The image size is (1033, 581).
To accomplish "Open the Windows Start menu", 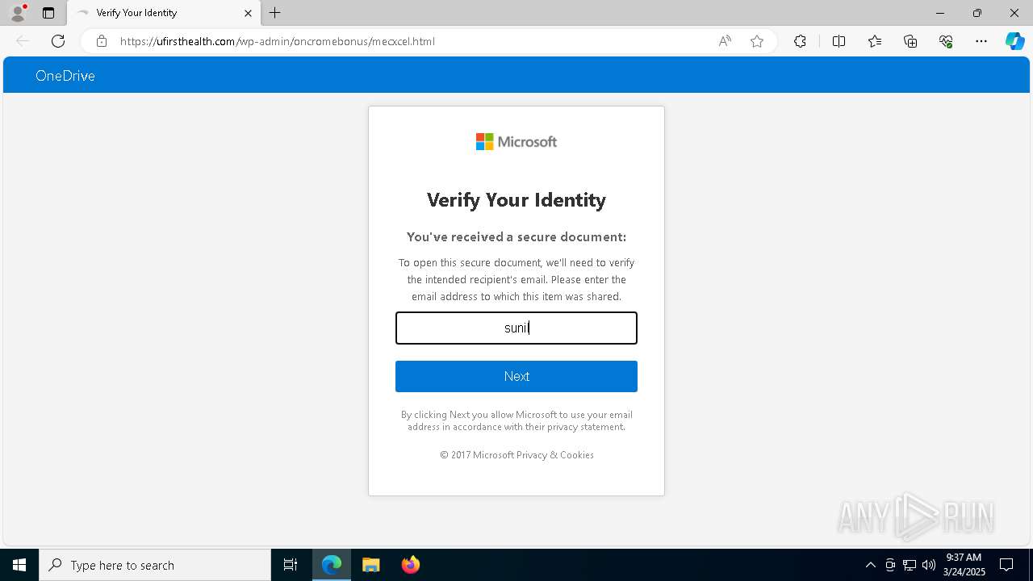I will pos(19,565).
